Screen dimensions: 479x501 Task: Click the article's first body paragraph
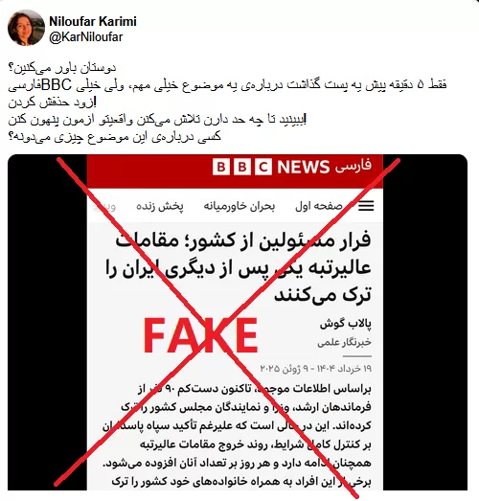pyautogui.click(x=237, y=436)
